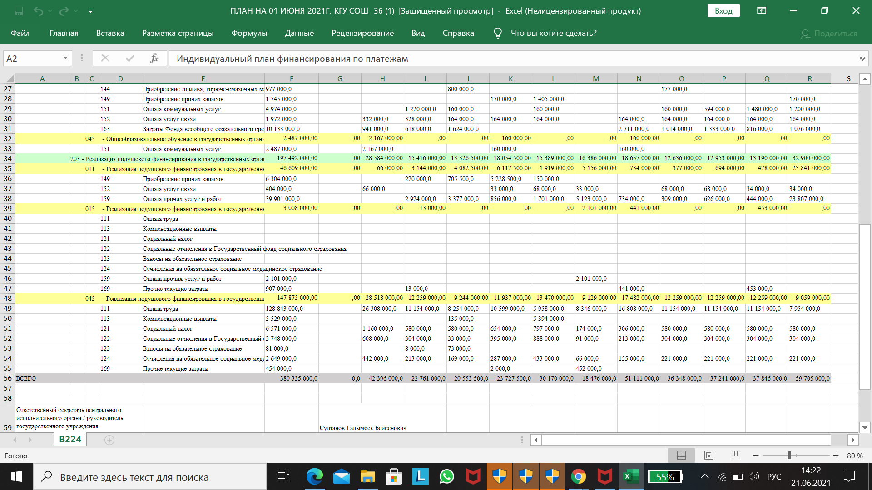Click 'Приобретение прочих запасов' in row 28
Screen dimensions: 872x490
pos(183,99)
